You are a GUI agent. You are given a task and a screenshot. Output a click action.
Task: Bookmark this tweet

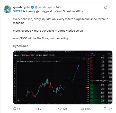(x=105, y=109)
